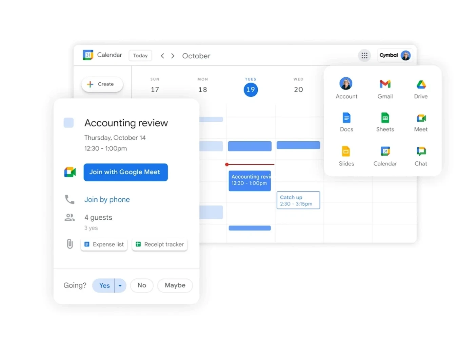
Task: Expand the Yes RSVP options arrow
Action: click(120, 285)
